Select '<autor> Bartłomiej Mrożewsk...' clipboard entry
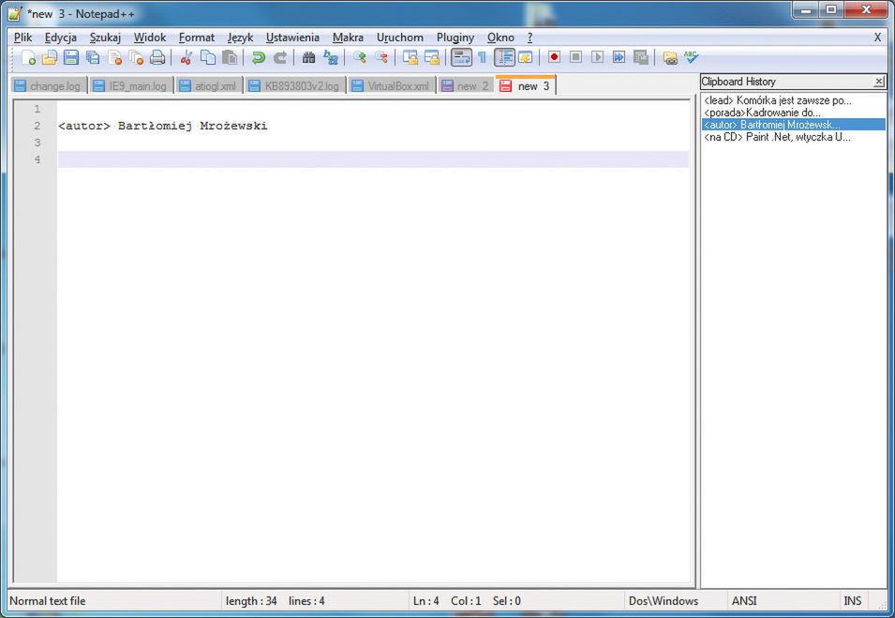 coord(794,125)
